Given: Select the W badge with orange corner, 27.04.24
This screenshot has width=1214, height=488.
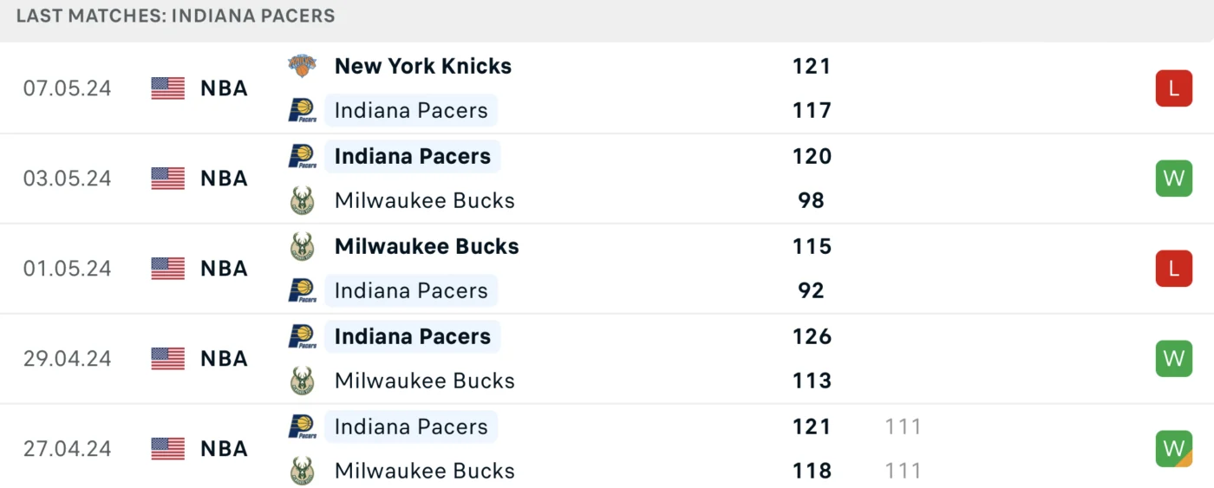Looking at the screenshot, I should (x=1174, y=449).
